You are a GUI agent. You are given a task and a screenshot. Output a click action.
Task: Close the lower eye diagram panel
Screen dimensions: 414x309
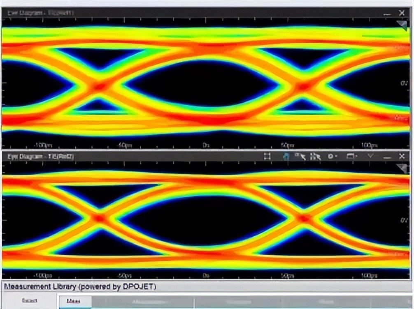click(402, 156)
